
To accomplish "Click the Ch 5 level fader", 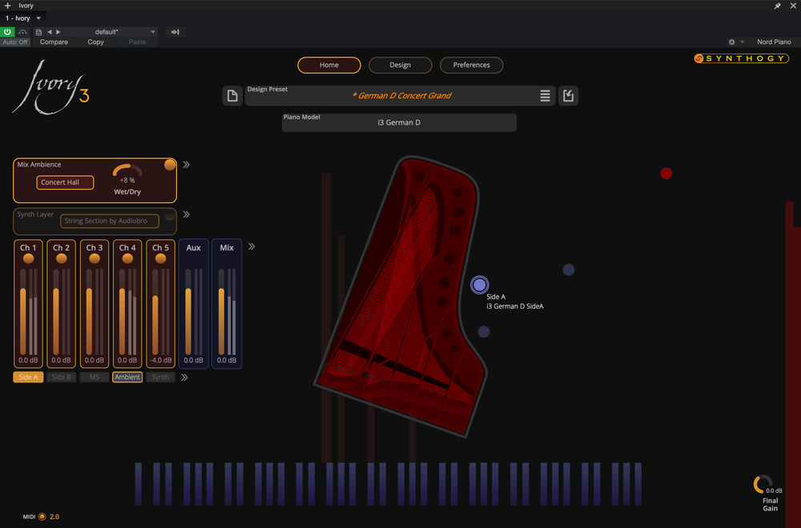I will click(x=155, y=312).
